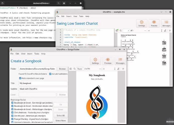
Task: Open Tasks menu in example.cho window
Action: coord(81,16)
